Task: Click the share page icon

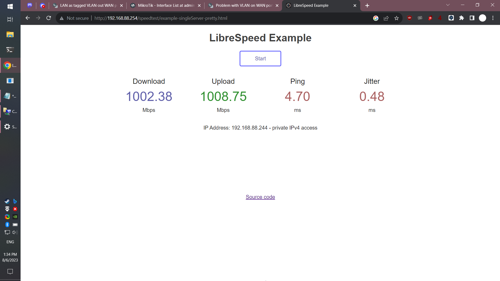Action: [x=386, y=18]
